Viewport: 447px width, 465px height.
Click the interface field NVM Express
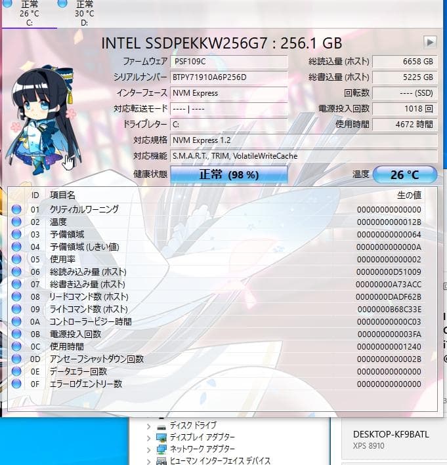229,93
